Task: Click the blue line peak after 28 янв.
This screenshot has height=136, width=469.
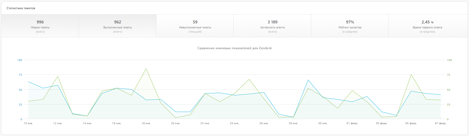Action: click(308, 80)
